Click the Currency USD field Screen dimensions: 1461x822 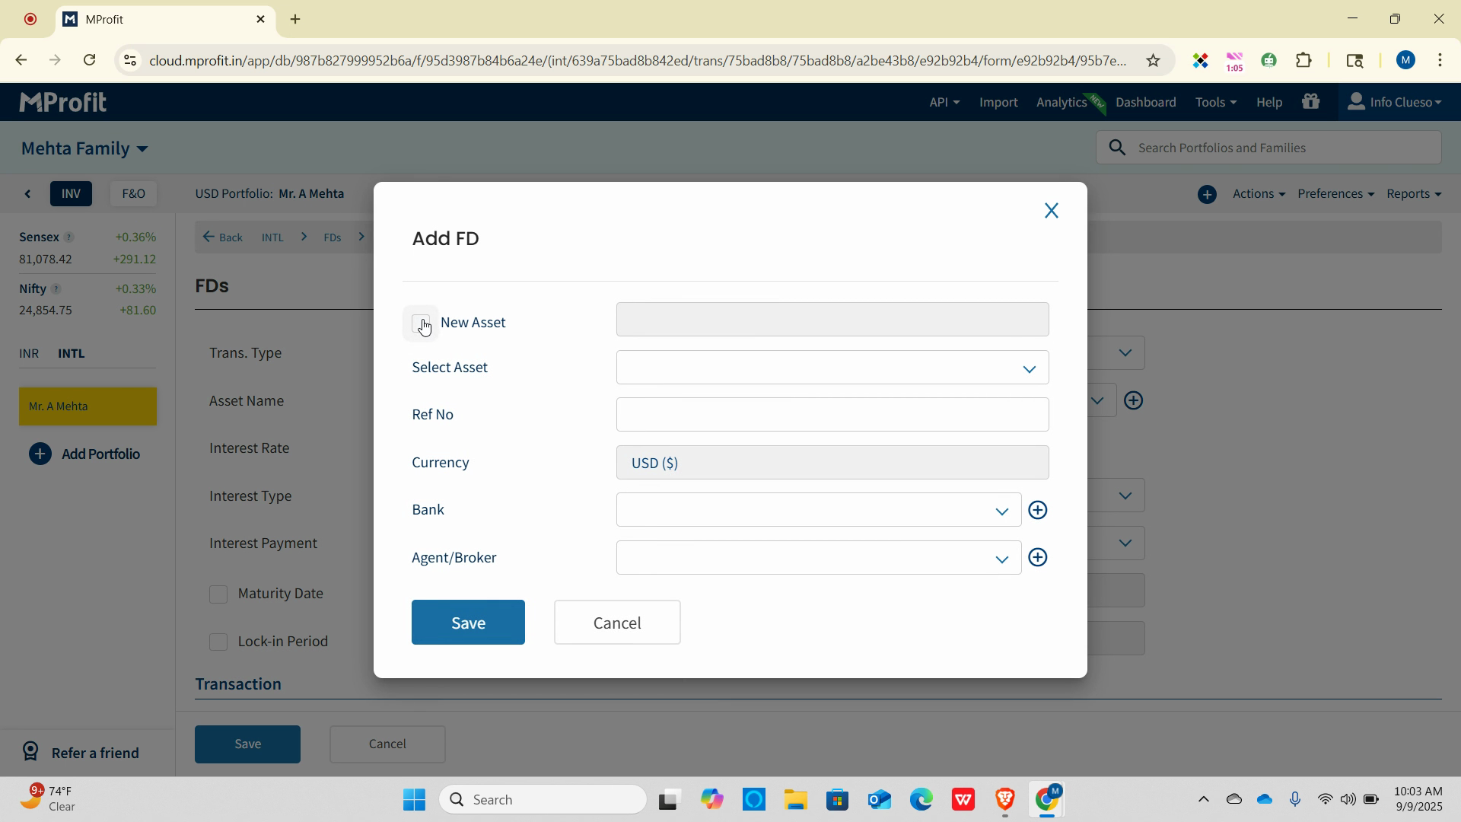(x=832, y=463)
